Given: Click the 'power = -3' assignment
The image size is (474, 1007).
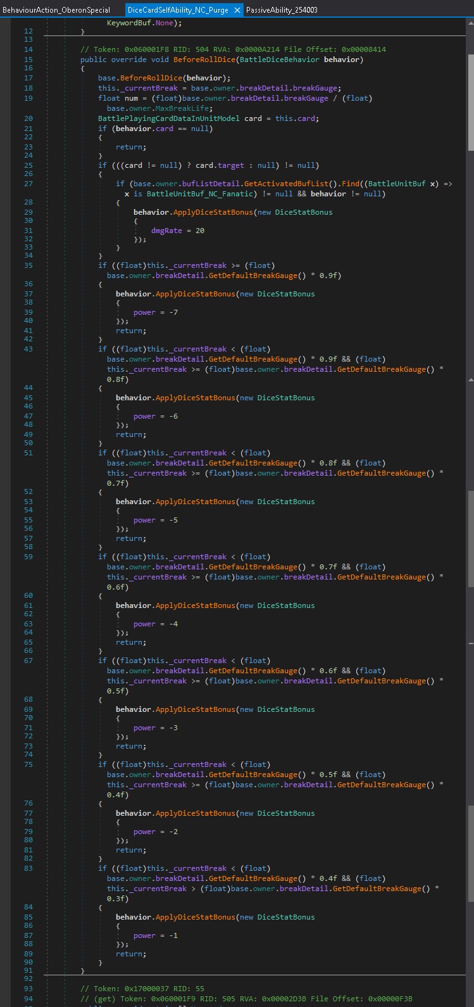Looking at the screenshot, I should (x=156, y=728).
